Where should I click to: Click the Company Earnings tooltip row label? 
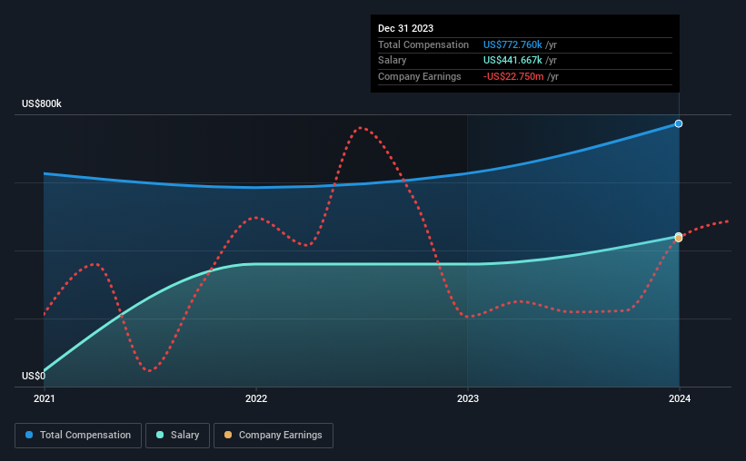click(419, 76)
